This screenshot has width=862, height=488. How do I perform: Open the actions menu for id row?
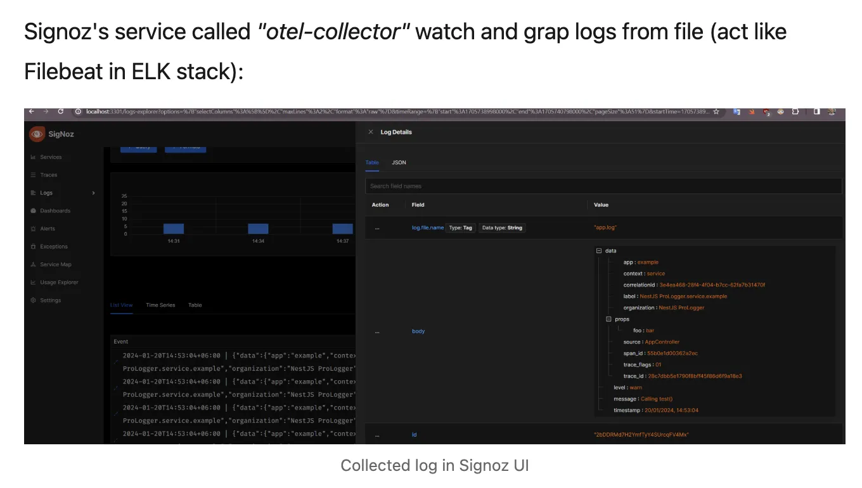click(377, 435)
